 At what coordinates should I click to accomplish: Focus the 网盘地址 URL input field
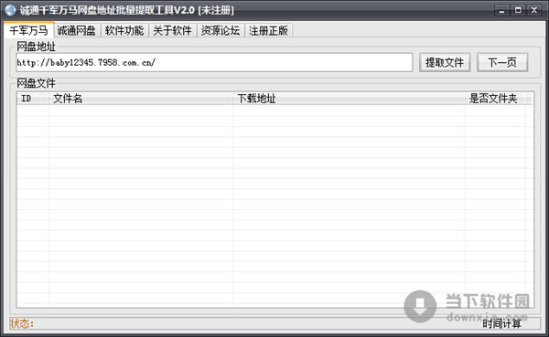(214, 63)
